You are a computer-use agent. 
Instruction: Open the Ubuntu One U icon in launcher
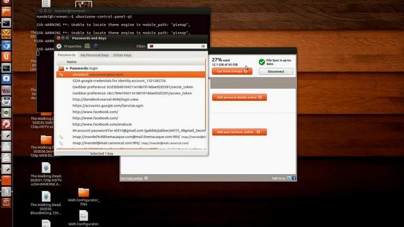tap(6, 57)
